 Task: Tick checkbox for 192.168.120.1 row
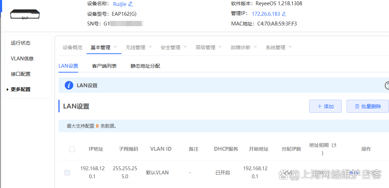tap(67, 173)
